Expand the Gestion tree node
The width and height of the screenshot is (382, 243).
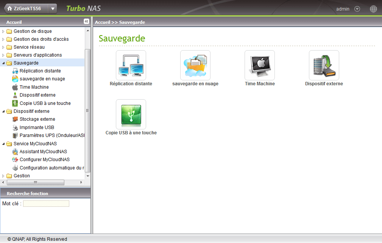[x=3, y=176]
